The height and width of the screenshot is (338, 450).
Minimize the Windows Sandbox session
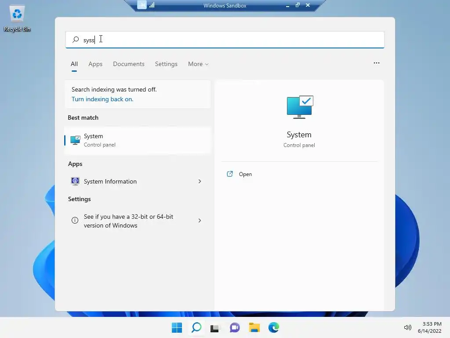[287, 5]
